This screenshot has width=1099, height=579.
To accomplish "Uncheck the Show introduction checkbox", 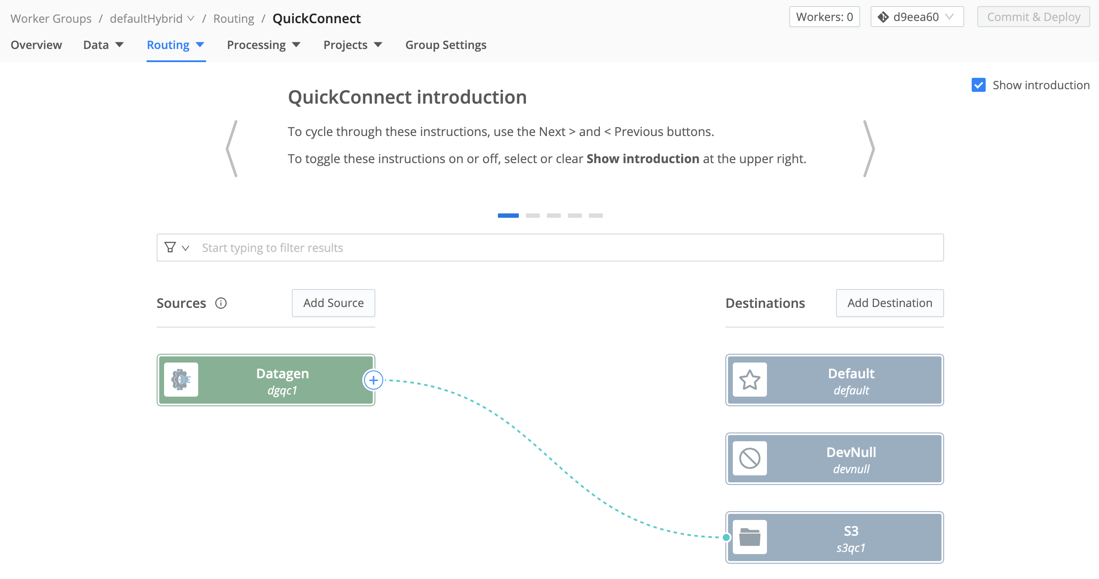I will pos(979,85).
